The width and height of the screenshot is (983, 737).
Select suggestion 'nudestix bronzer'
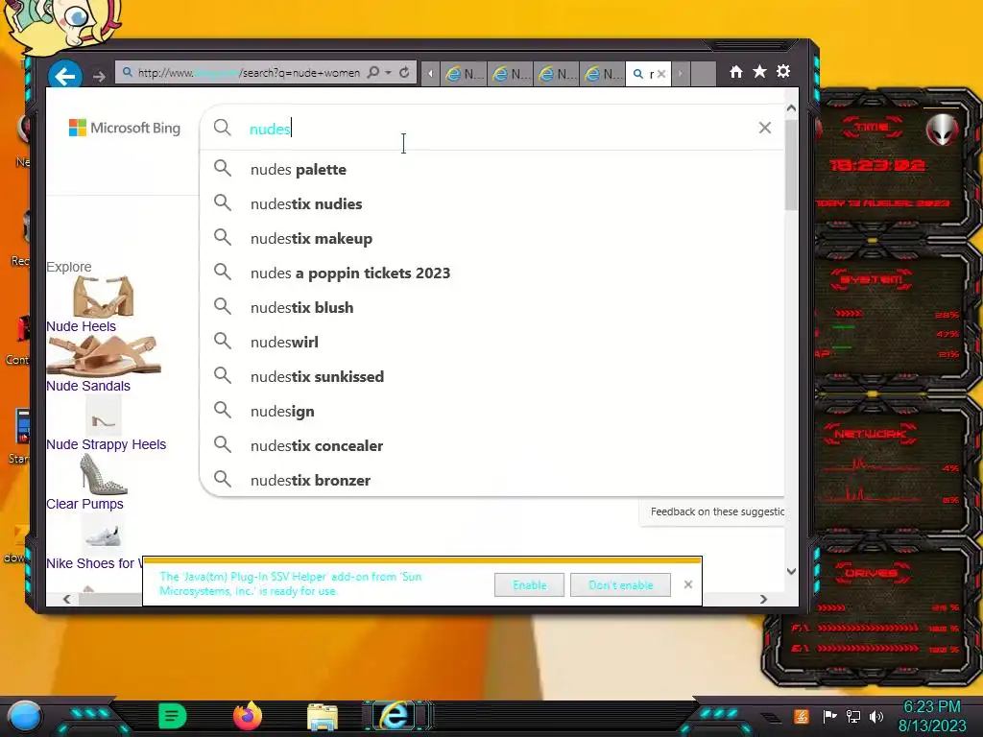point(491,480)
